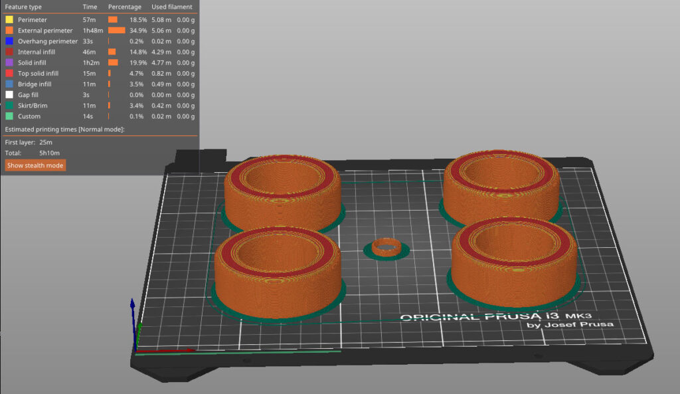Toggle Skirt/Brim feature label
680x394 pixels.
coord(33,106)
